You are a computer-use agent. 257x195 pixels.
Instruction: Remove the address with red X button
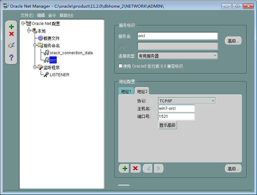136,168
